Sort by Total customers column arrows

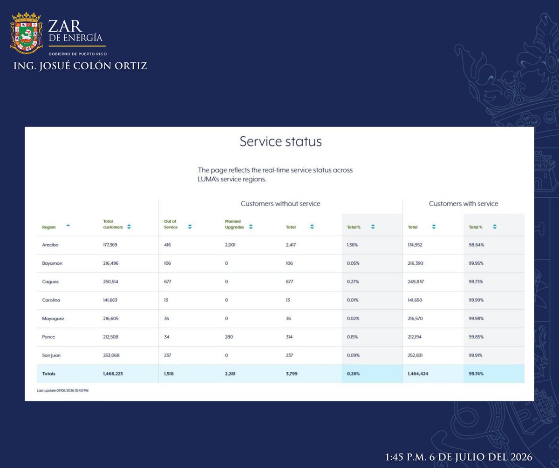(129, 227)
